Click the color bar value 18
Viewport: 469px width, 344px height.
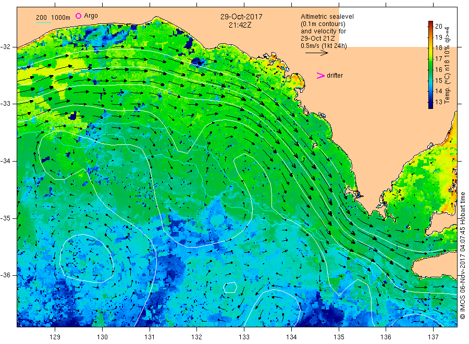[439, 48]
